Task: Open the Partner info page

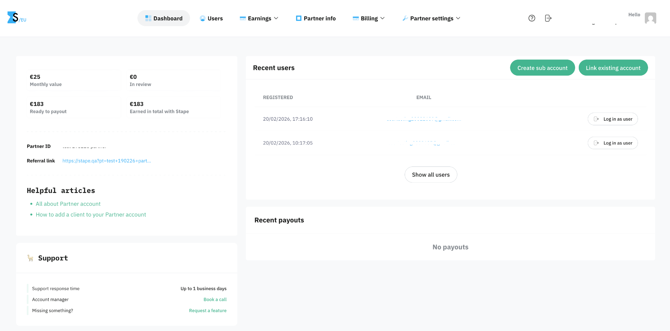Action: [x=316, y=18]
